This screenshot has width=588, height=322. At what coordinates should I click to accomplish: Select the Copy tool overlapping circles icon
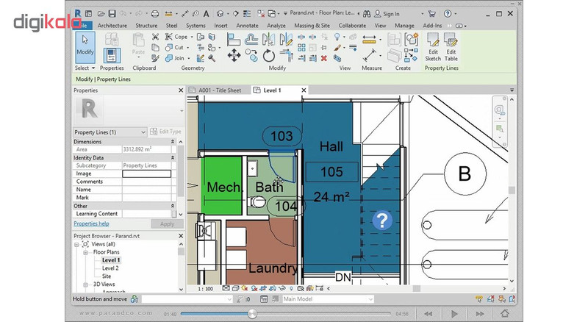[251, 56]
